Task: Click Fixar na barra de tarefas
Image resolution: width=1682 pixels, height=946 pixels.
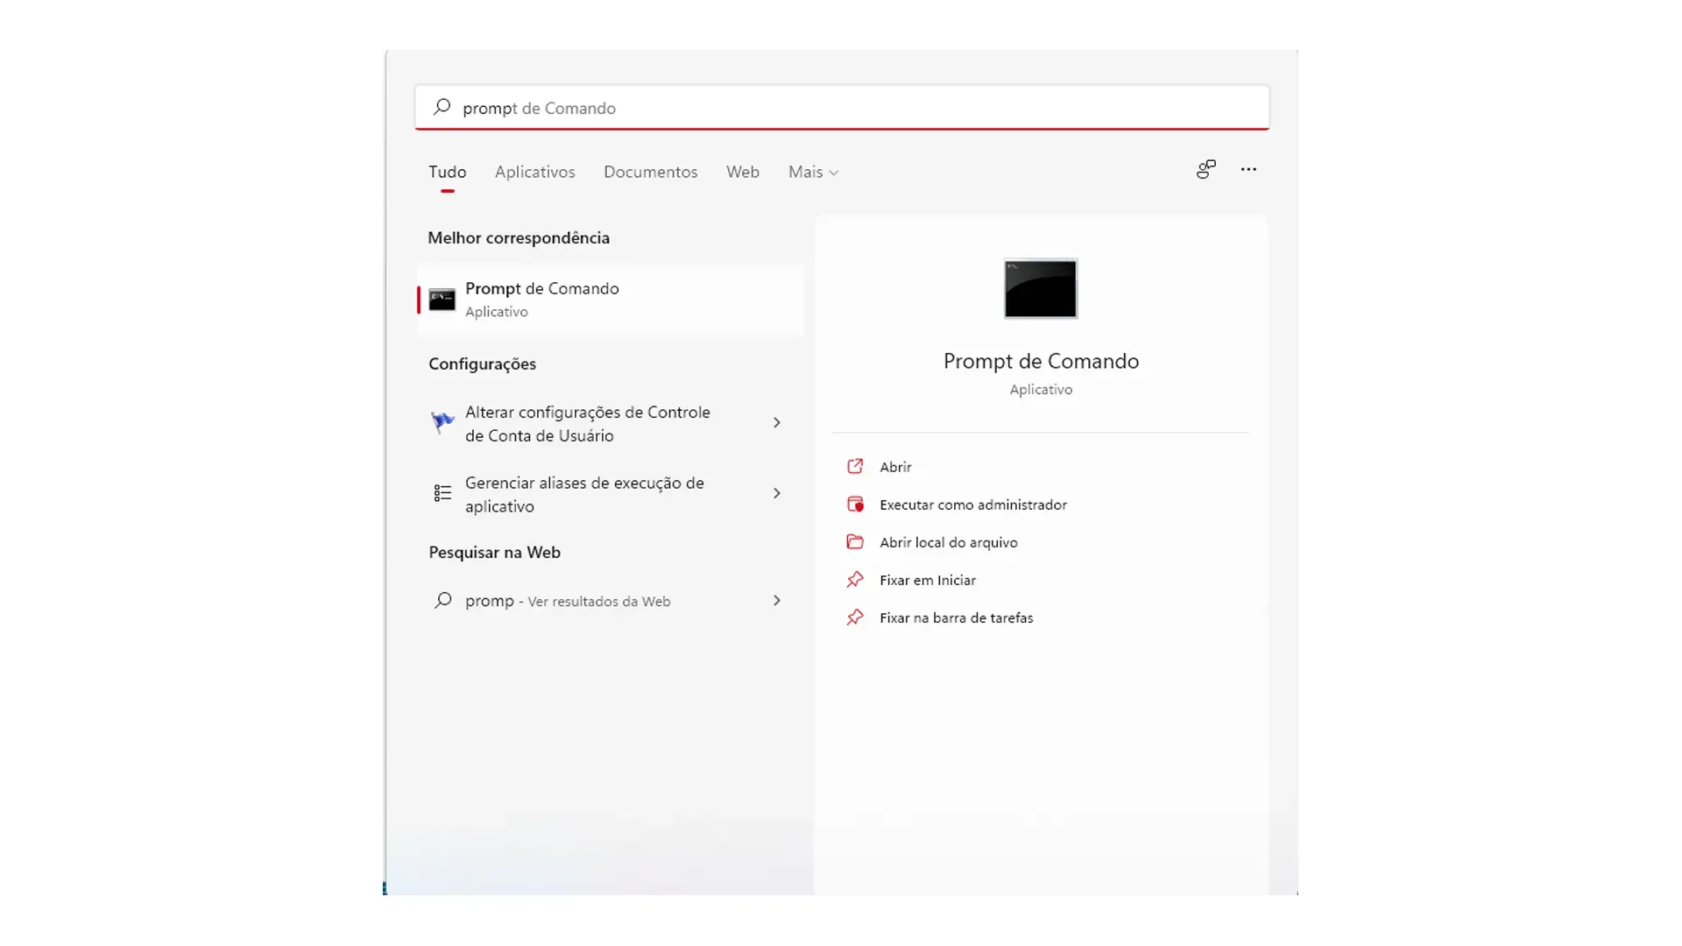Action: (957, 617)
